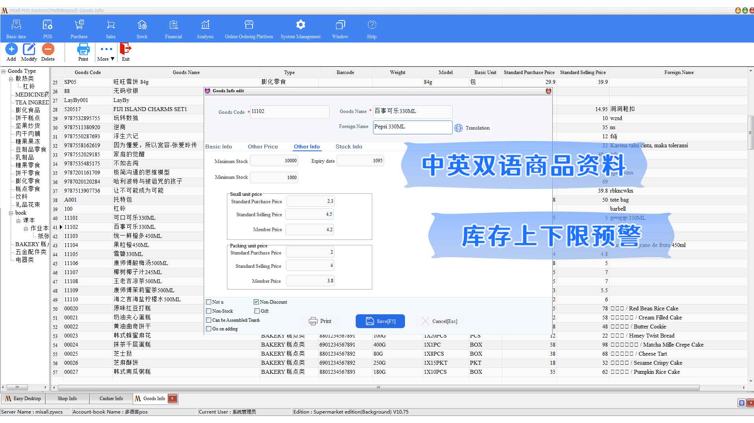Collapse the 课本 tree node
This screenshot has width=754, height=423.
pyautogui.click(x=18, y=221)
